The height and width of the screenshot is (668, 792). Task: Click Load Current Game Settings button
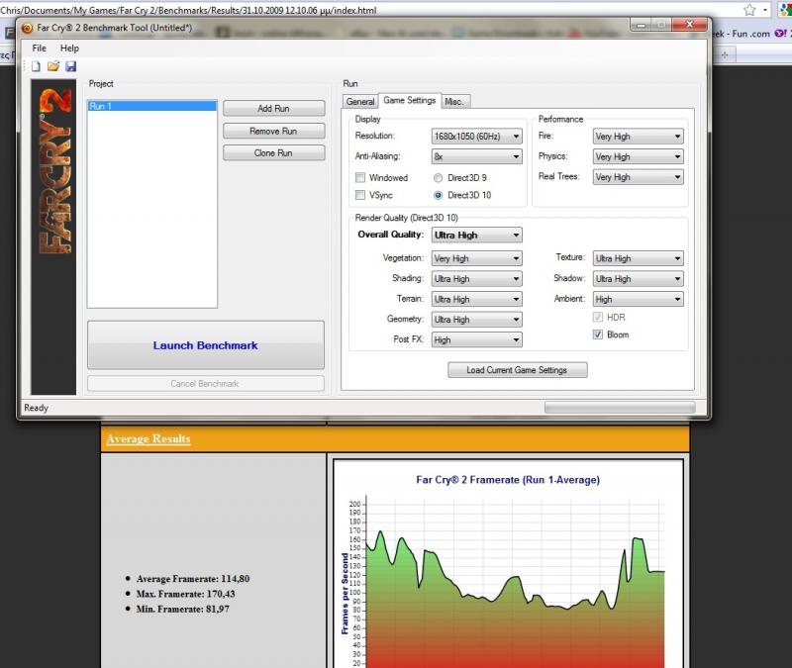pos(517,370)
